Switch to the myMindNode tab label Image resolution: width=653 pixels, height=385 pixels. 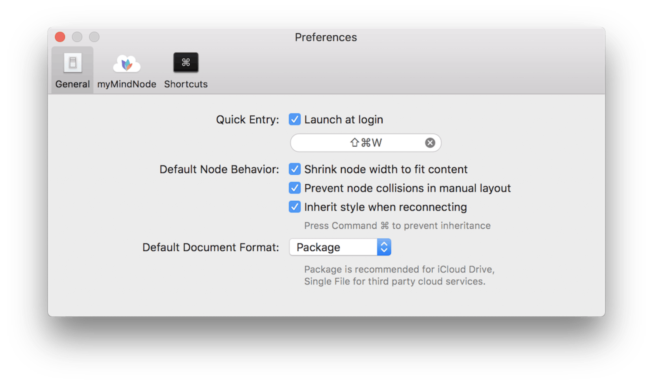pos(127,84)
